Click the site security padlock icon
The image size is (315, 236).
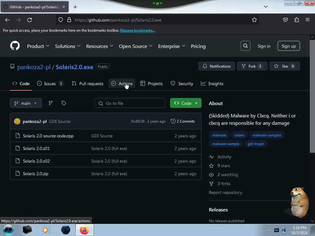(69, 20)
